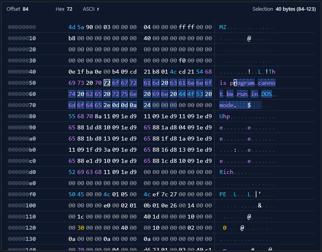
Task: Click hex byte 5a in row 00000000
Action: click(x=81, y=27)
